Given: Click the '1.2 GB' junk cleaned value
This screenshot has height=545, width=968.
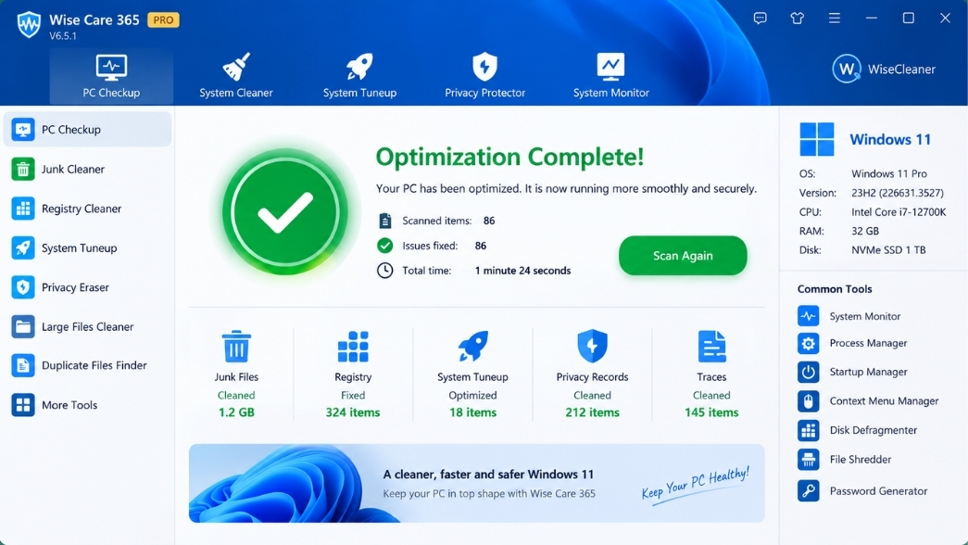Looking at the screenshot, I should (x=236, y=412).
